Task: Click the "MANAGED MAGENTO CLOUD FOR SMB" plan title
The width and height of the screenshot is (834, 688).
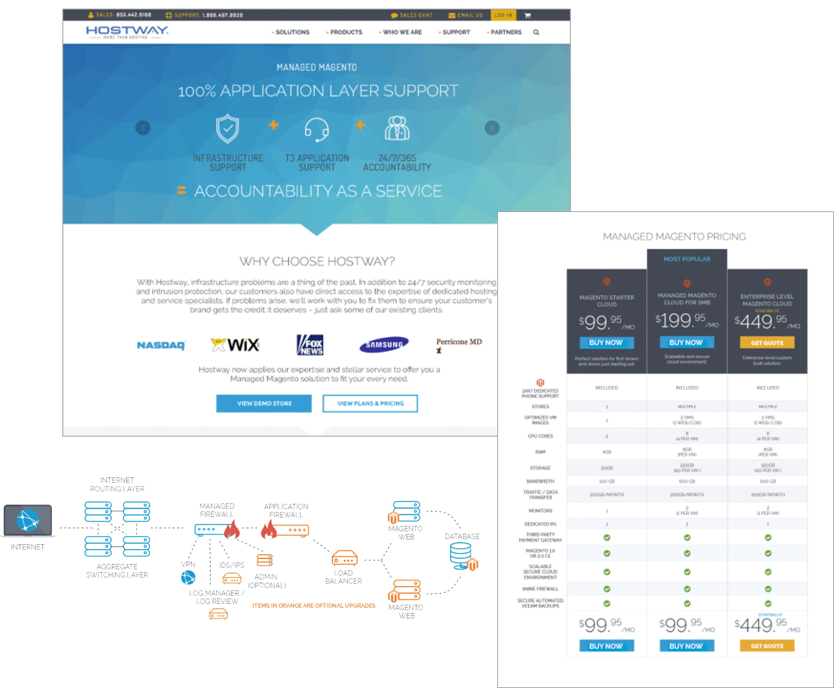Action: (x=687, y=299)
